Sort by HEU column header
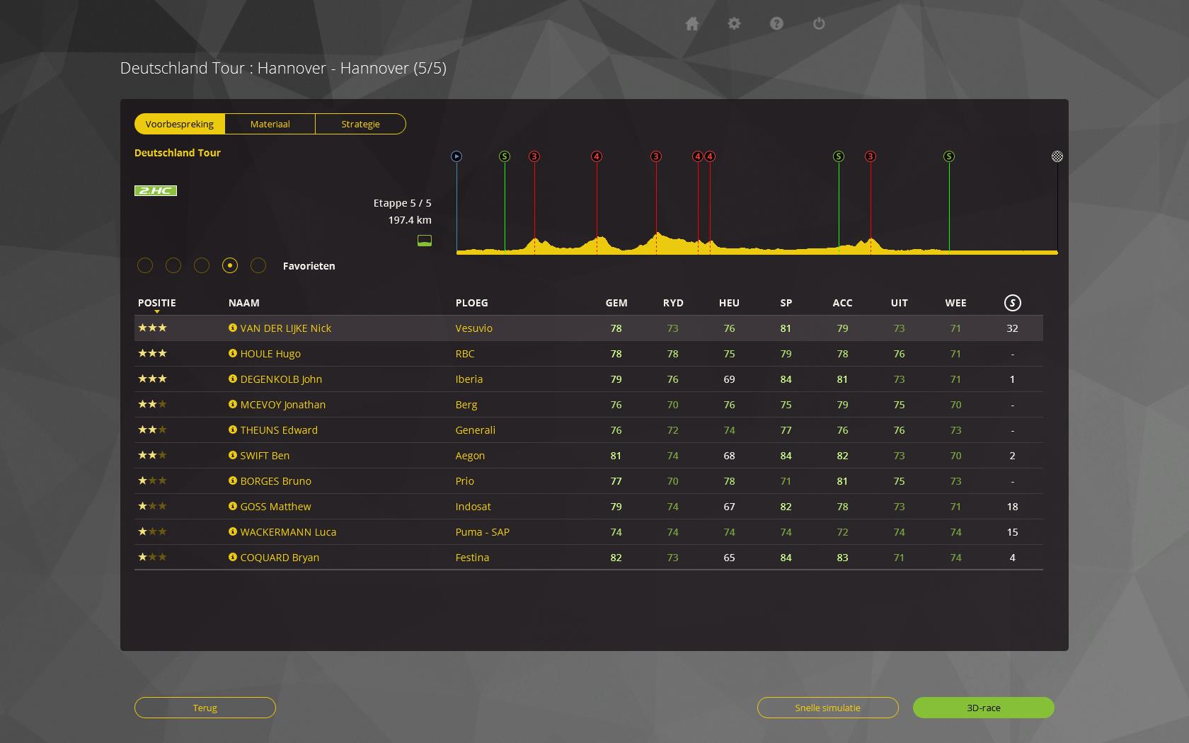Viewport: 1189px width, 743px height. (729, 303)
